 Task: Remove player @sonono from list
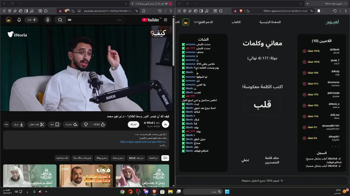pyautogui.click(x=304, y=84)
